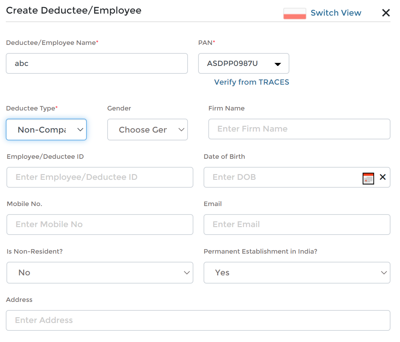Image resolution: width=400 pixels, height=342 pixels.
Task: Select the Employee/Deductee ID field
Action: [100, 177]
